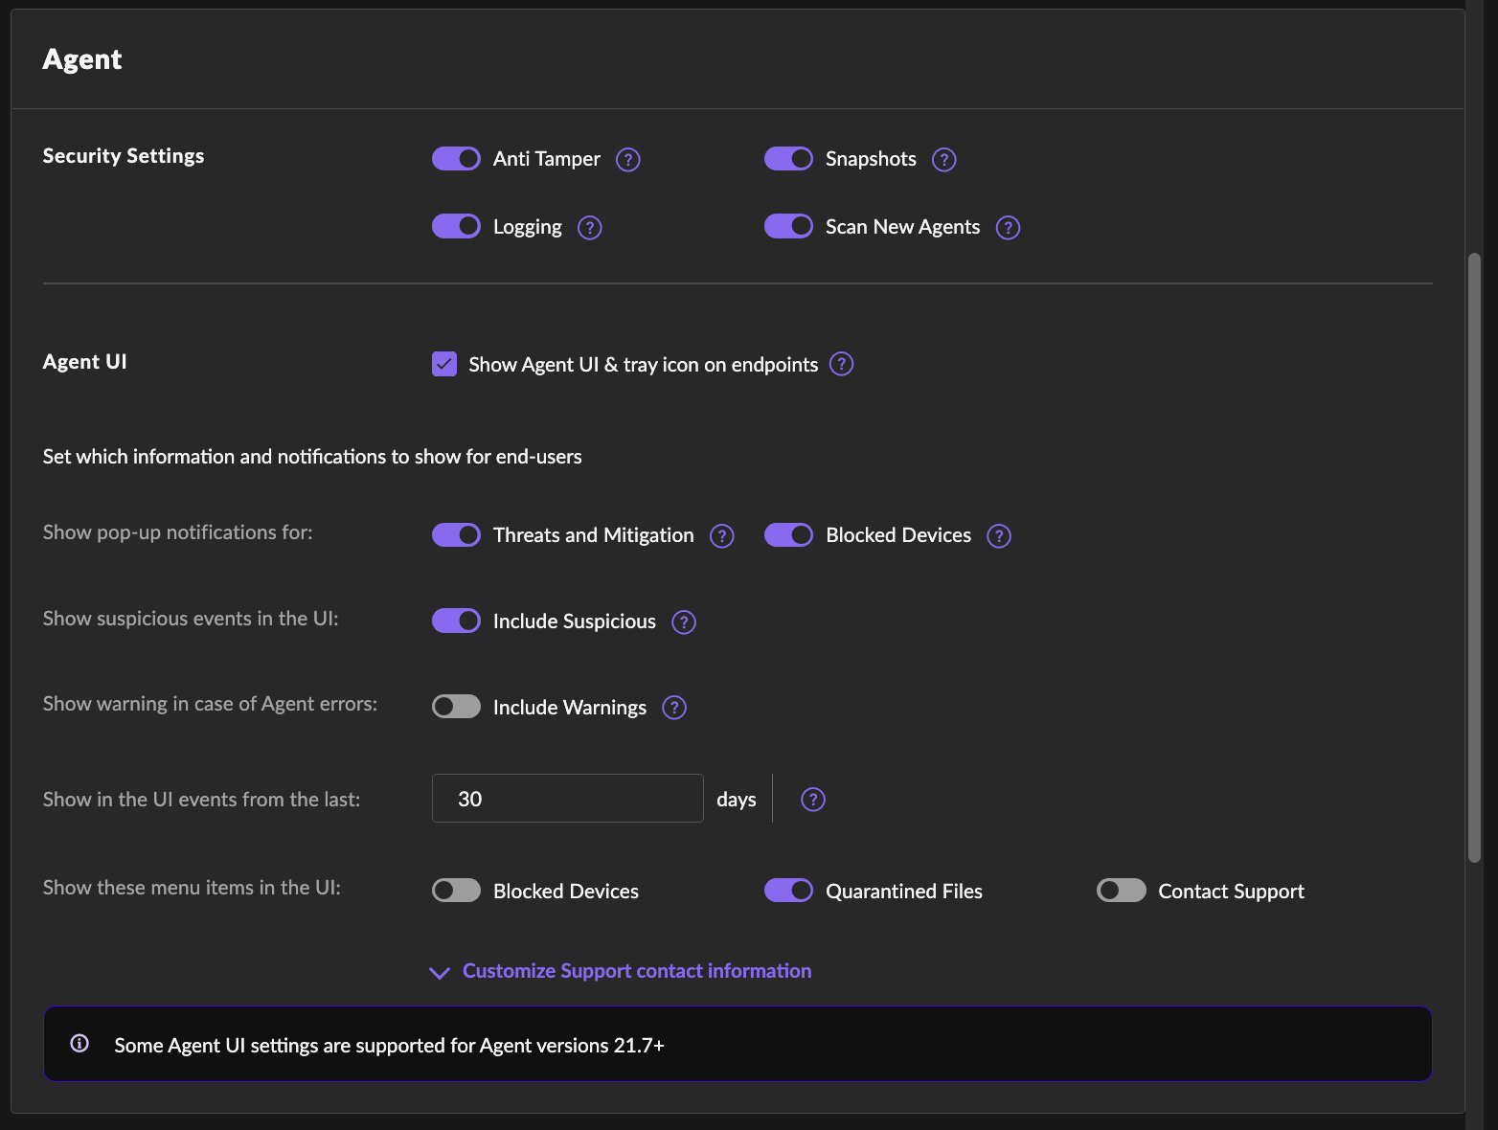Disable the Scan New Agents toggle
1498x1130 pixels.
[x=788, y=227]
